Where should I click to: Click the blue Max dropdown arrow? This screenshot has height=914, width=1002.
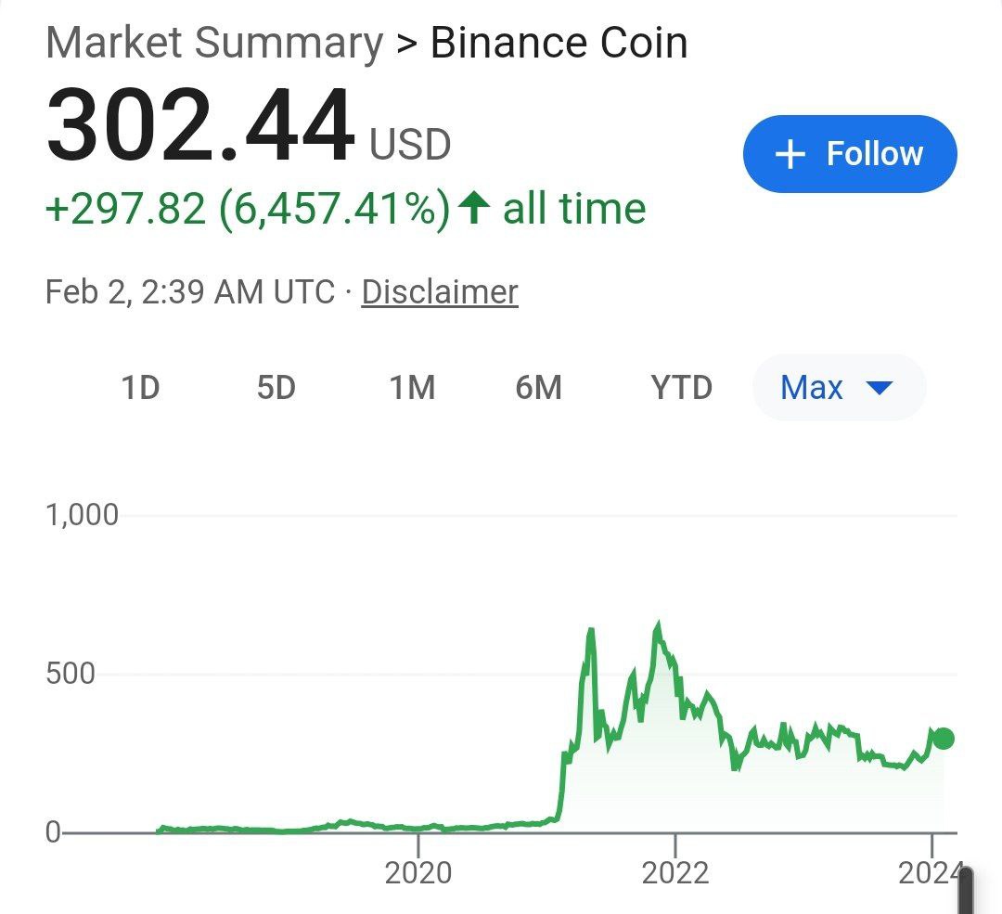coord(880,387)
